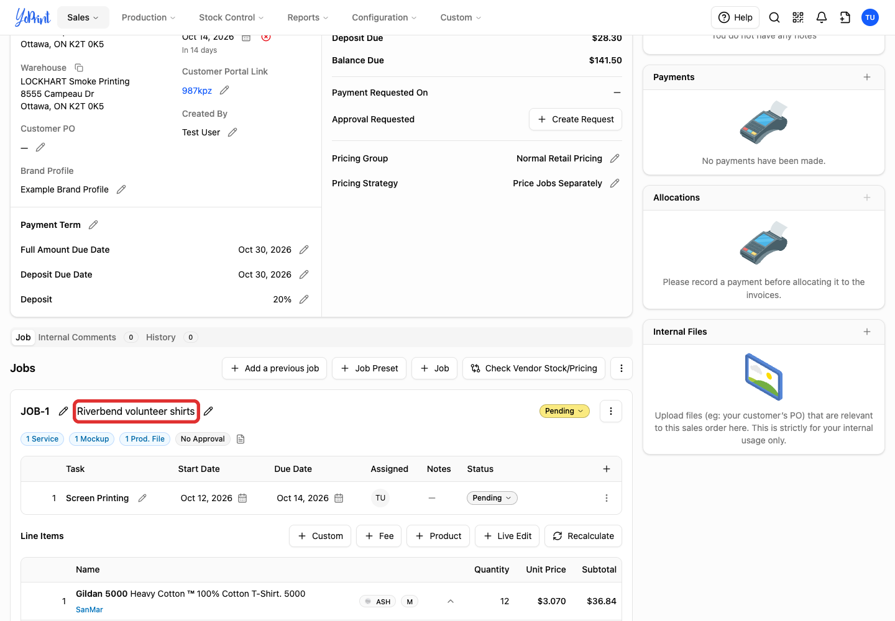Open the Help button

(x=736, y=17)
